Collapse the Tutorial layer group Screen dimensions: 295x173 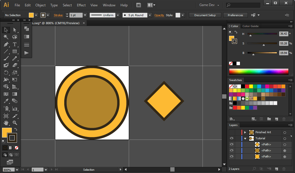[245, 138]
